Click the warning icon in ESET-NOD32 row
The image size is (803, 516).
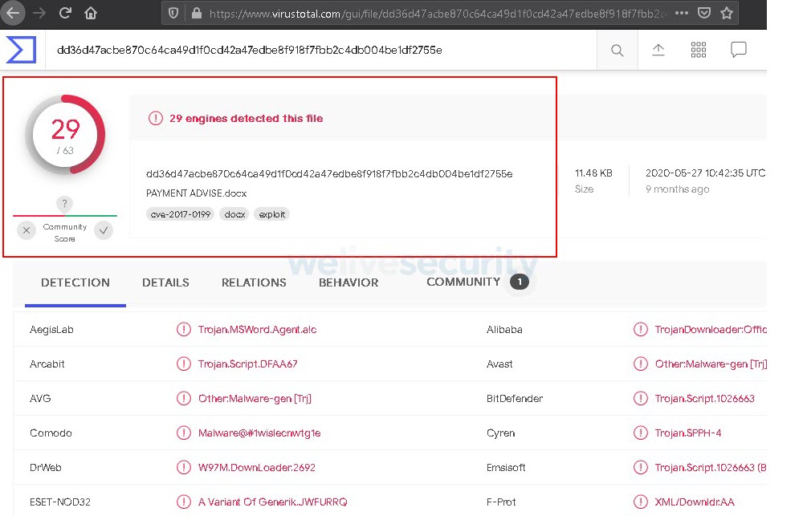click(x=184, y=502)
